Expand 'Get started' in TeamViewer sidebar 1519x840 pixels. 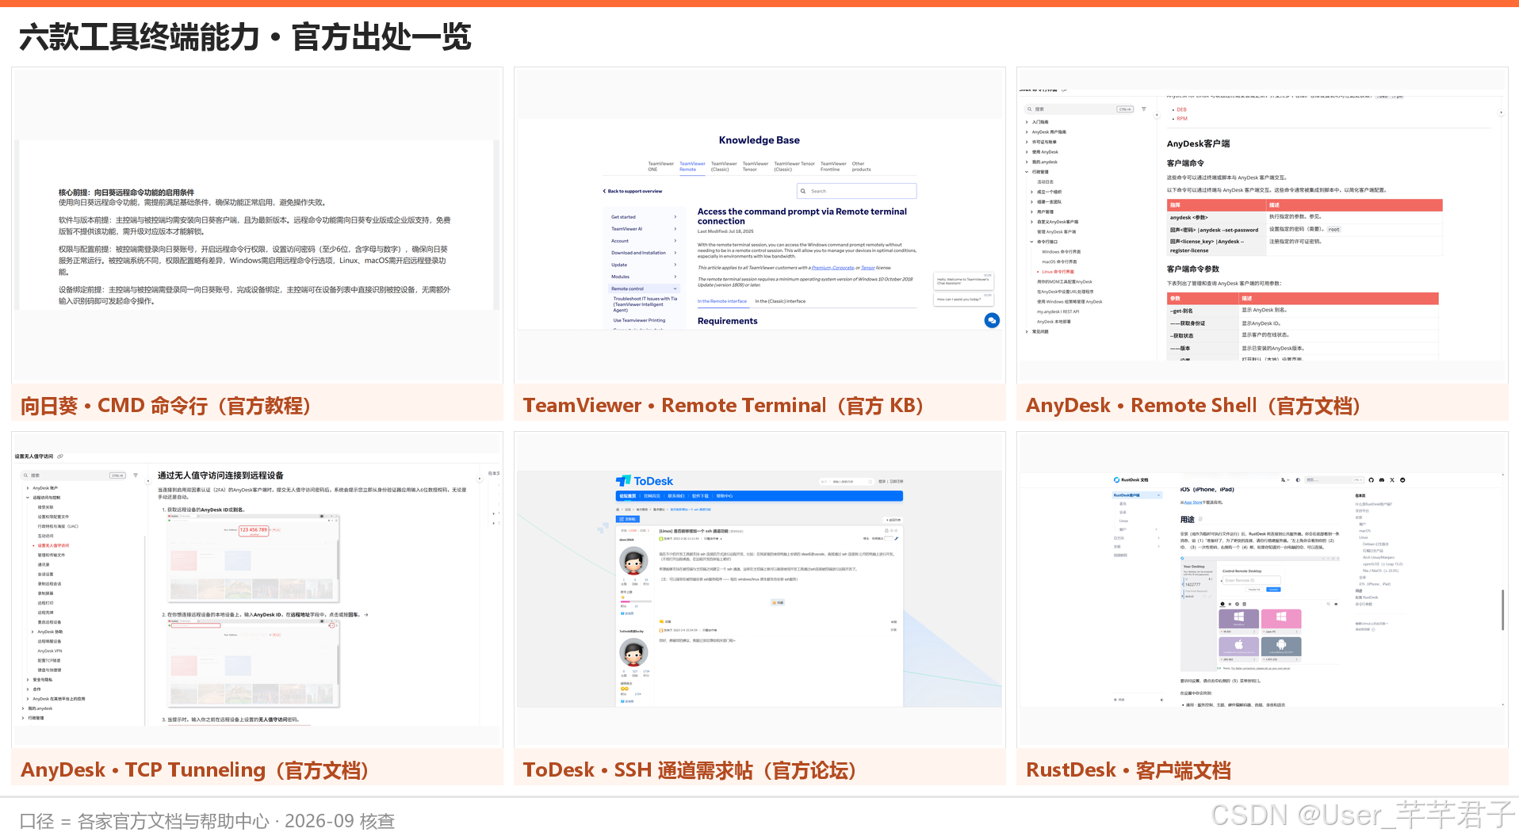pyautogui.click(x=675, y=217)
